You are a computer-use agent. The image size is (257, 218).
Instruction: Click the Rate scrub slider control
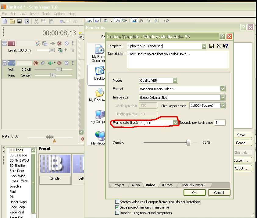point(50,137)
